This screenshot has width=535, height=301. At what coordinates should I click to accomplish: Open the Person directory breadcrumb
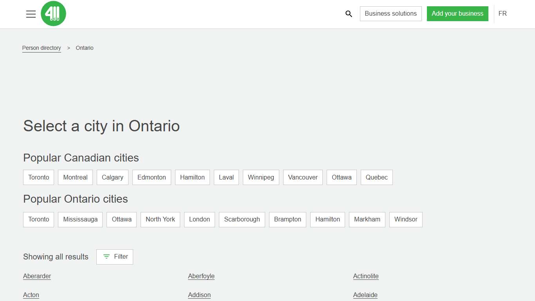(x=42, y=48)
